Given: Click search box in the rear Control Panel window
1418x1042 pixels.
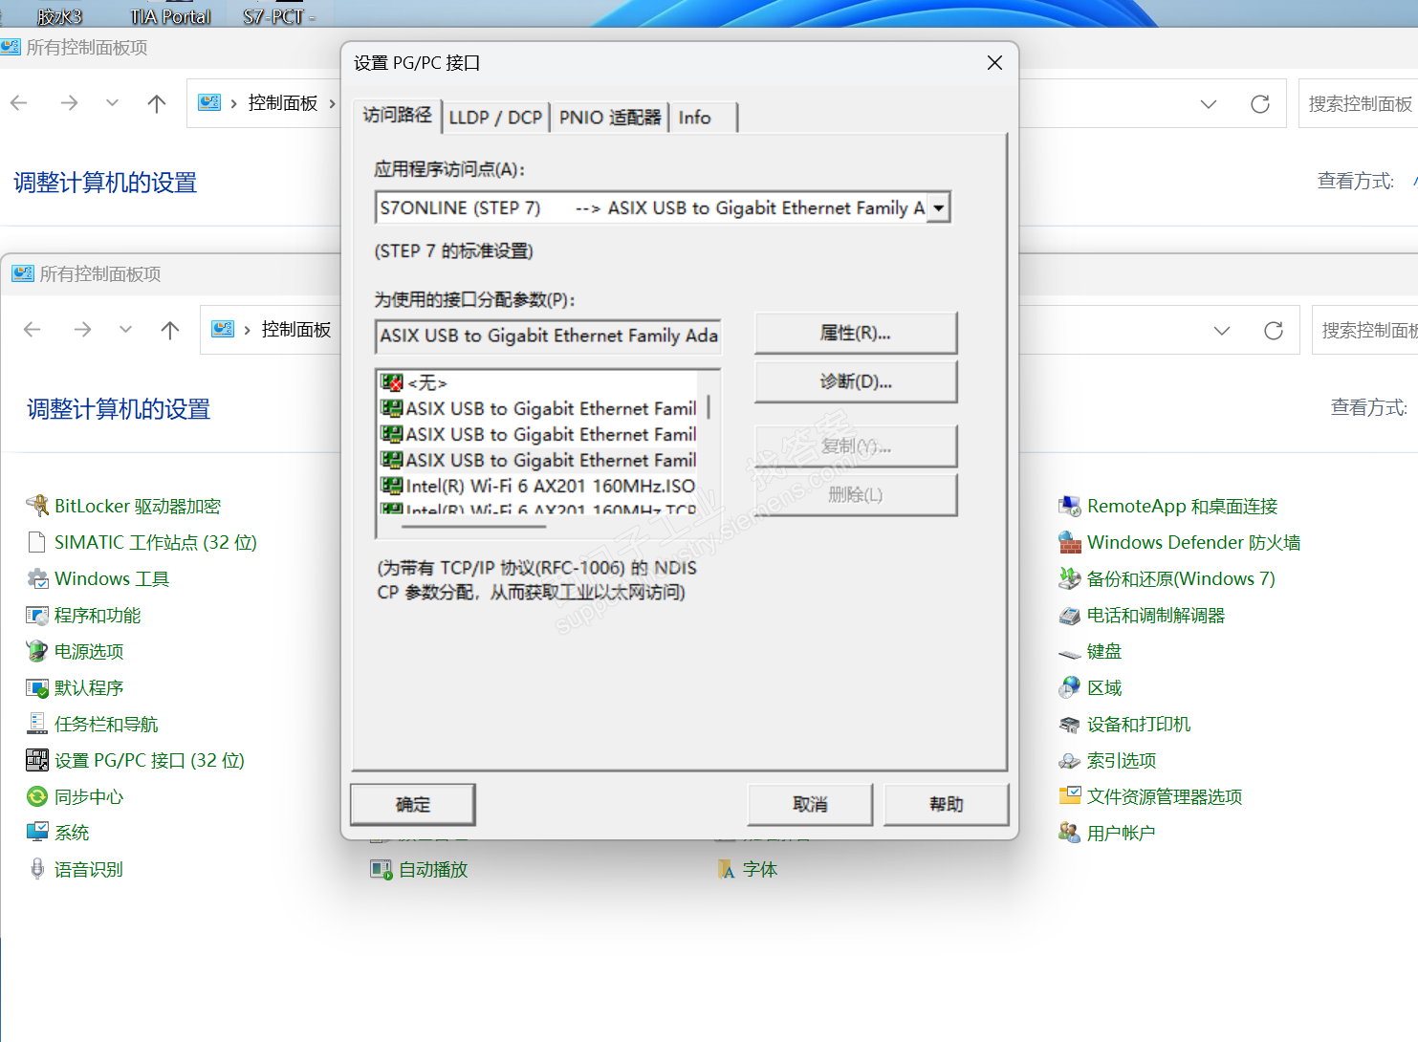Looking at the screenshot, I should coord(1358,103).
